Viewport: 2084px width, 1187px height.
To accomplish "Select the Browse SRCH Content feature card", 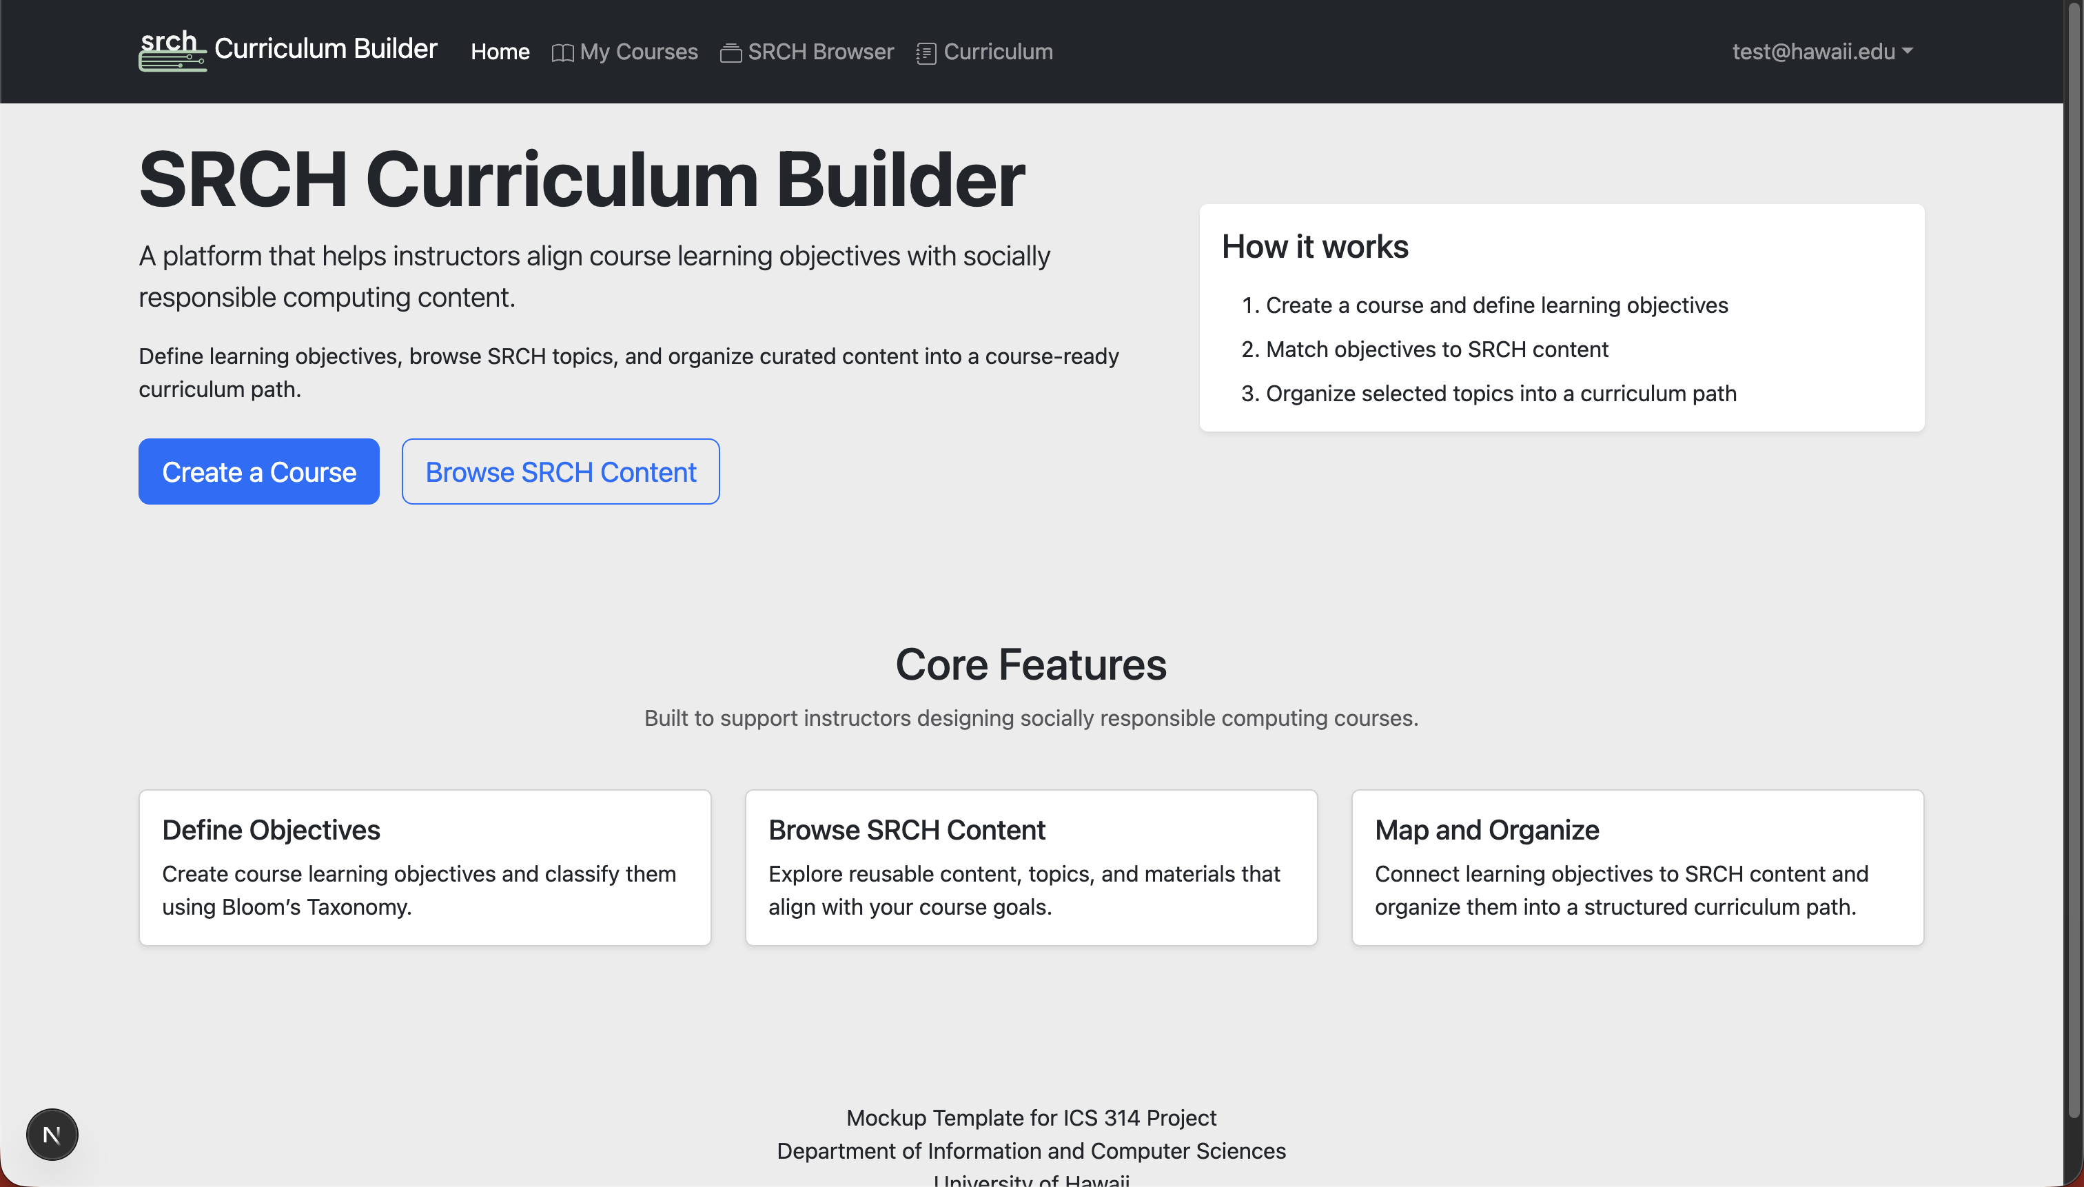I will tap(1030, 866).
